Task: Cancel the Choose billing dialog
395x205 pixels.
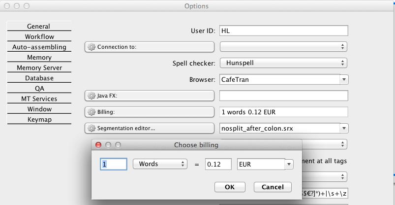Action: [x=273, y=187]
